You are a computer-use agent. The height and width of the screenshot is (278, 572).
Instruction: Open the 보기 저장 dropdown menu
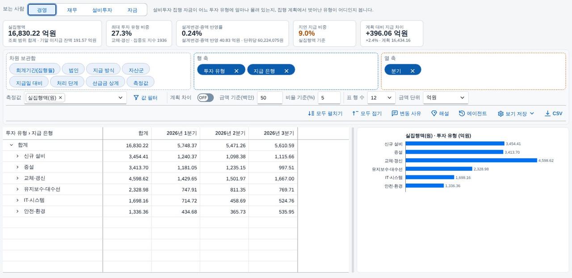click(516, 114)
